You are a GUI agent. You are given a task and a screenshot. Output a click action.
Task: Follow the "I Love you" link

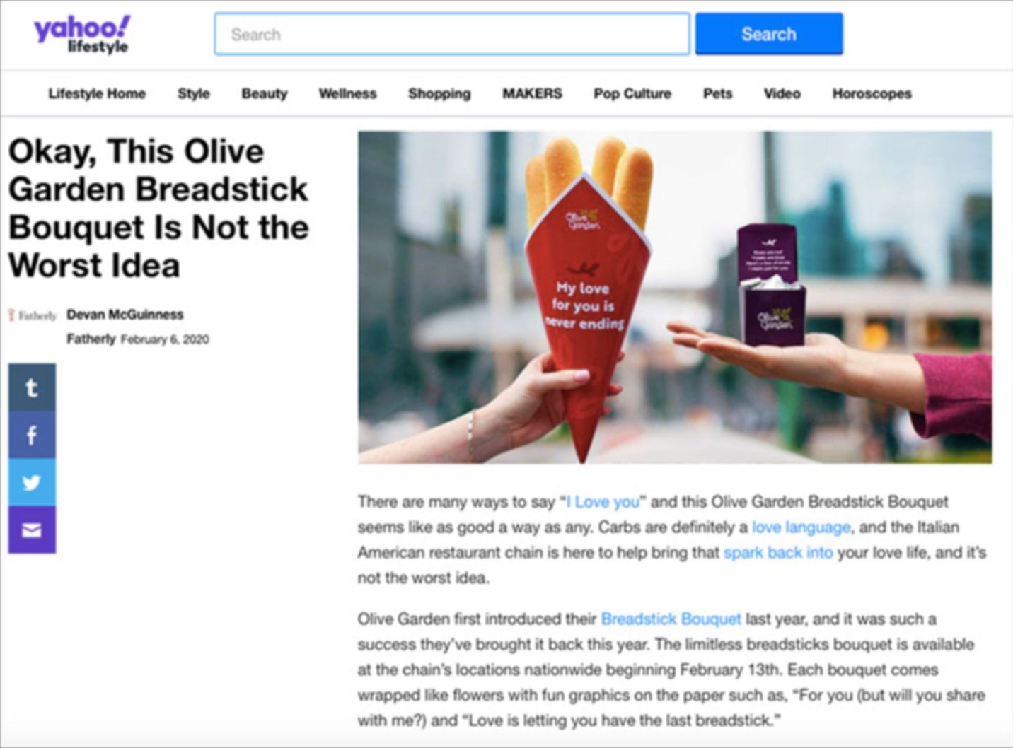click(603, 502)
